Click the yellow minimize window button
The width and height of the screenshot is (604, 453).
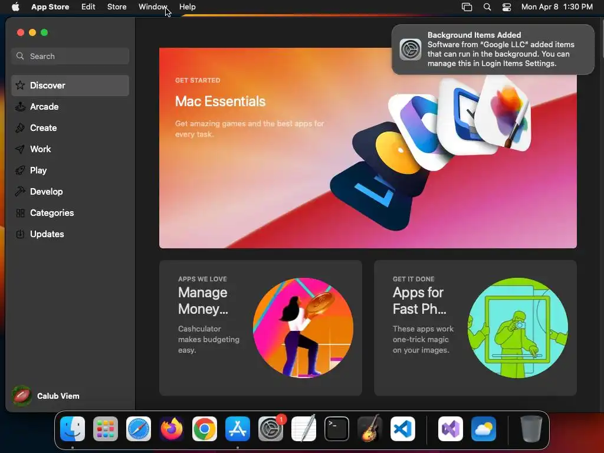click(32, 32)
